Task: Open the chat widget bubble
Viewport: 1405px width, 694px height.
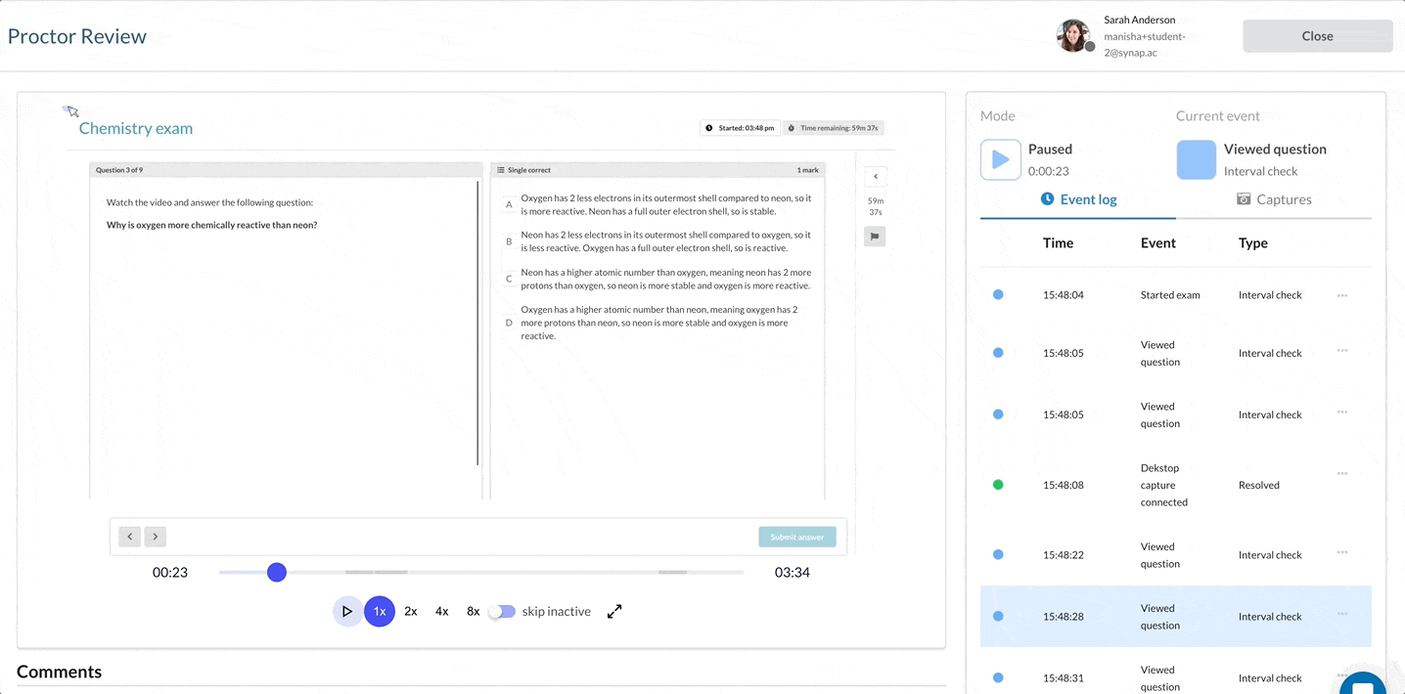Action: (1364, 682)
